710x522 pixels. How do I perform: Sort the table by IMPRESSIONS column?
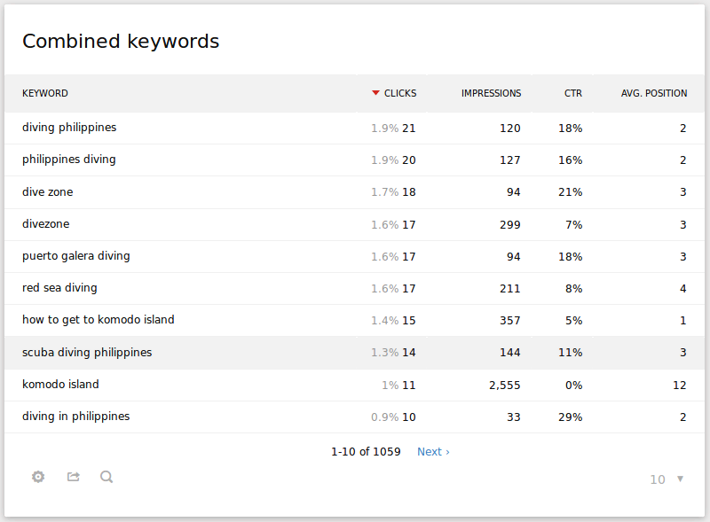pyautogui.click(x=491, y=93)
